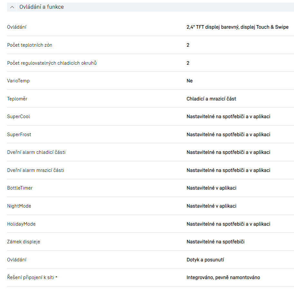Click the Dveřní alarm mrazicí části label
The width and height of the screenshot is (294, 290).
(x=35, y=170)
